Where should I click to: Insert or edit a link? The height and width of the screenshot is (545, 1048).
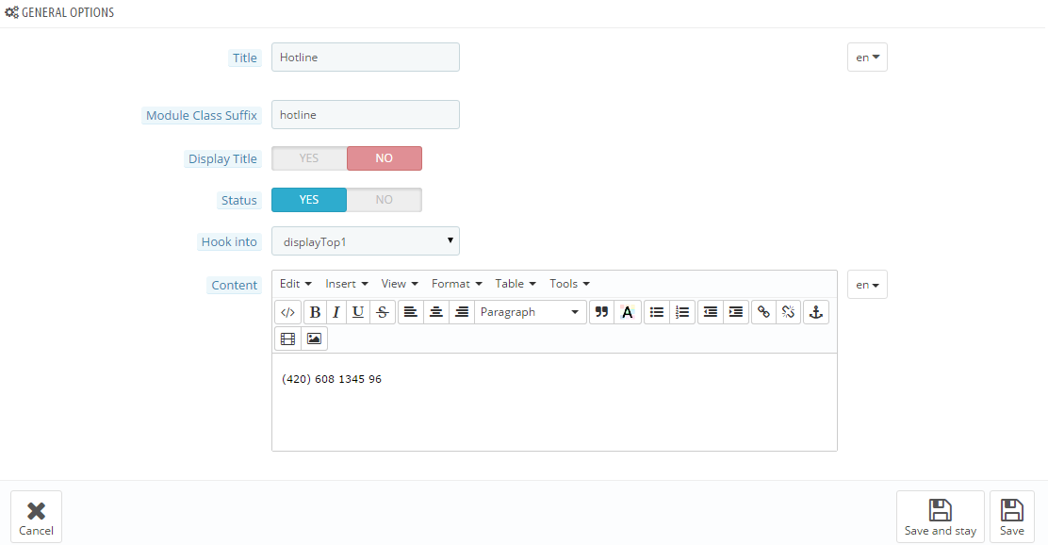763,312
